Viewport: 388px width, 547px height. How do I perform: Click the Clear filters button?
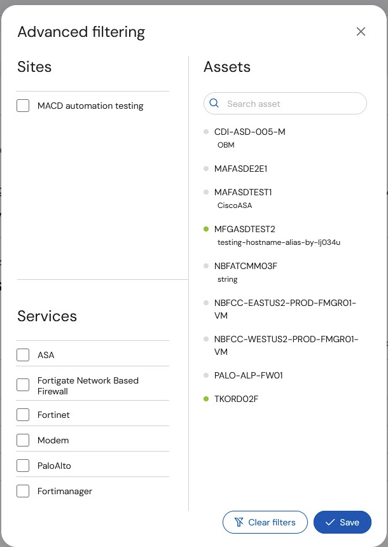coord(265,522)
